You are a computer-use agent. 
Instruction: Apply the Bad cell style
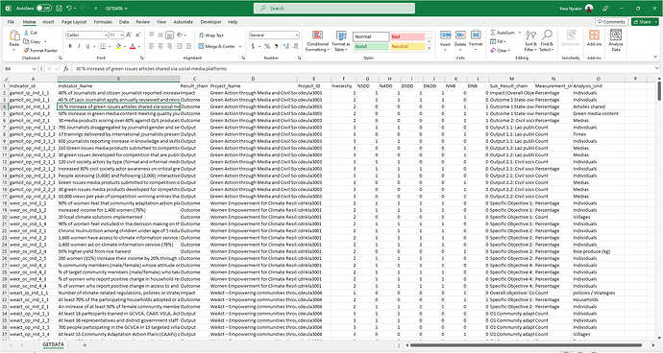(407, 36)
